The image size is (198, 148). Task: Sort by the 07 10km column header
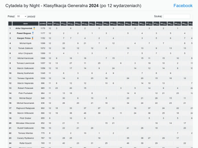tap(149, 24)
